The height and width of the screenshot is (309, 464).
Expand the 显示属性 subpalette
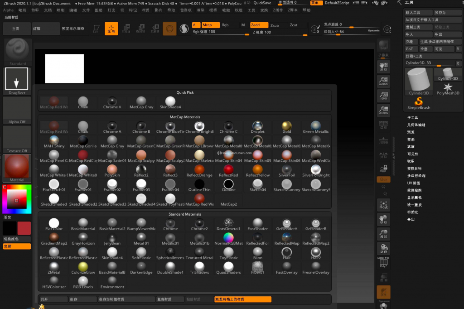pos(414,198)
